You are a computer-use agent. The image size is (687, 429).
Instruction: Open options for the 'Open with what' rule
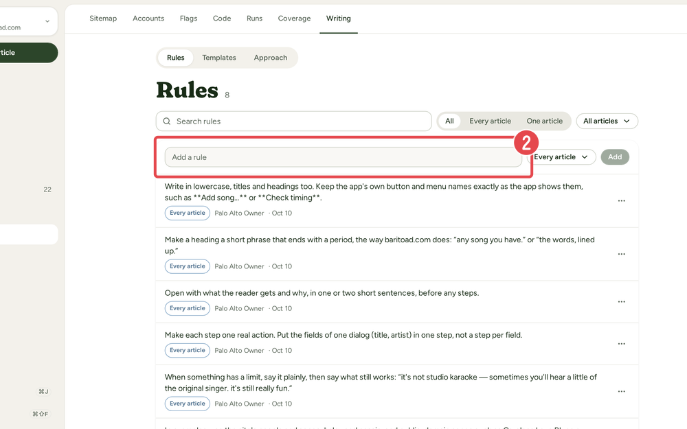621,302
